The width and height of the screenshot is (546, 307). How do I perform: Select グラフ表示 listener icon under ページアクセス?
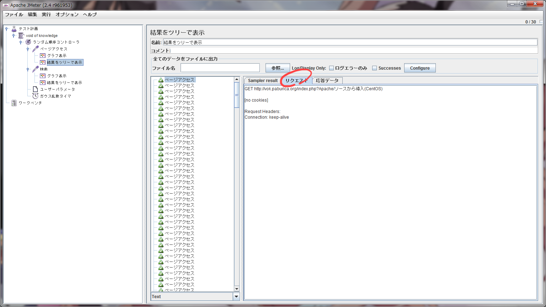point(42,56)
